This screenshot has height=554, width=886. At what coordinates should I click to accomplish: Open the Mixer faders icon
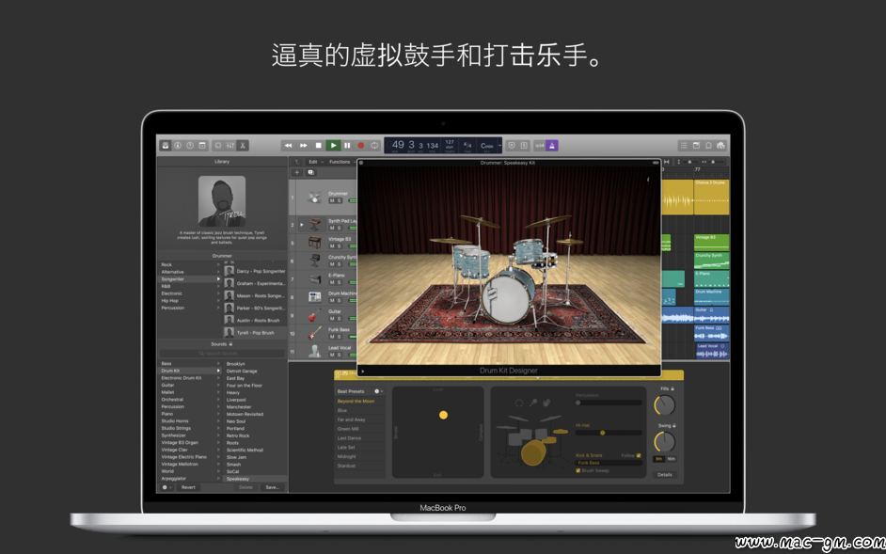point(230,145)
